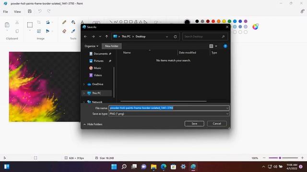307x172 pixels.
Task: Select the Eraser tool in Paint
Action: pyautogui.click(x=64, y=31)
